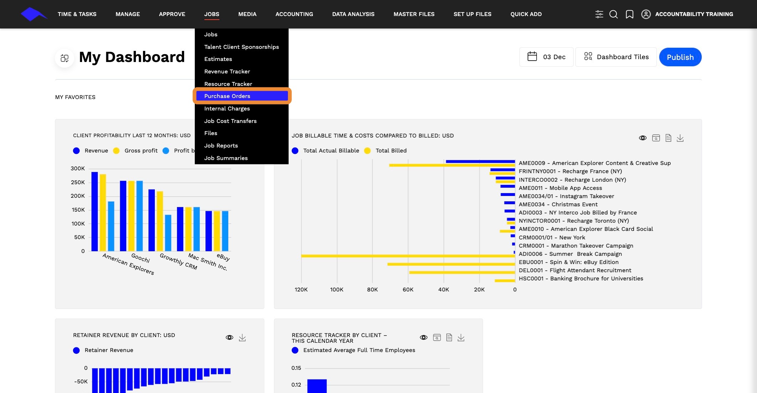Toggle the eye icon on Retainer Revenue tile
The width and height of the screenshot is (757, 393).
[229, 338]
